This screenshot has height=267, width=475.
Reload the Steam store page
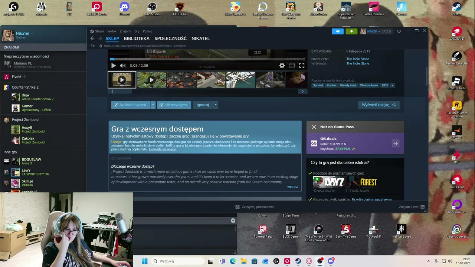(x=93, y=46)
